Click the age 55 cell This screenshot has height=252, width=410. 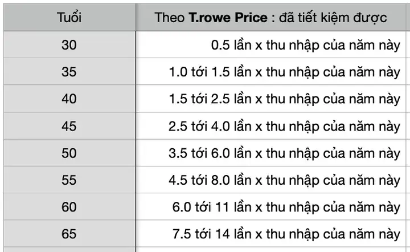point(69,180)
